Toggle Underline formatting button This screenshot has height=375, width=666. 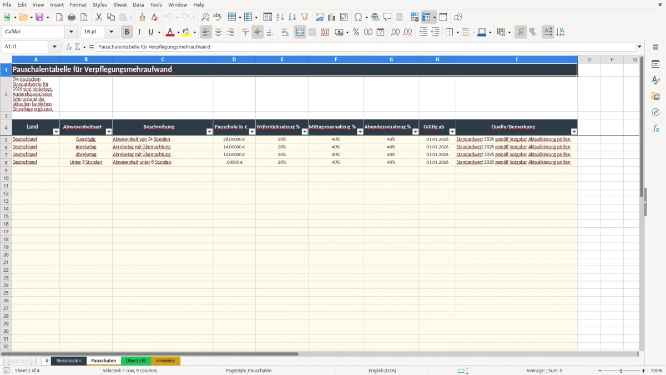[x=150, y=32]
